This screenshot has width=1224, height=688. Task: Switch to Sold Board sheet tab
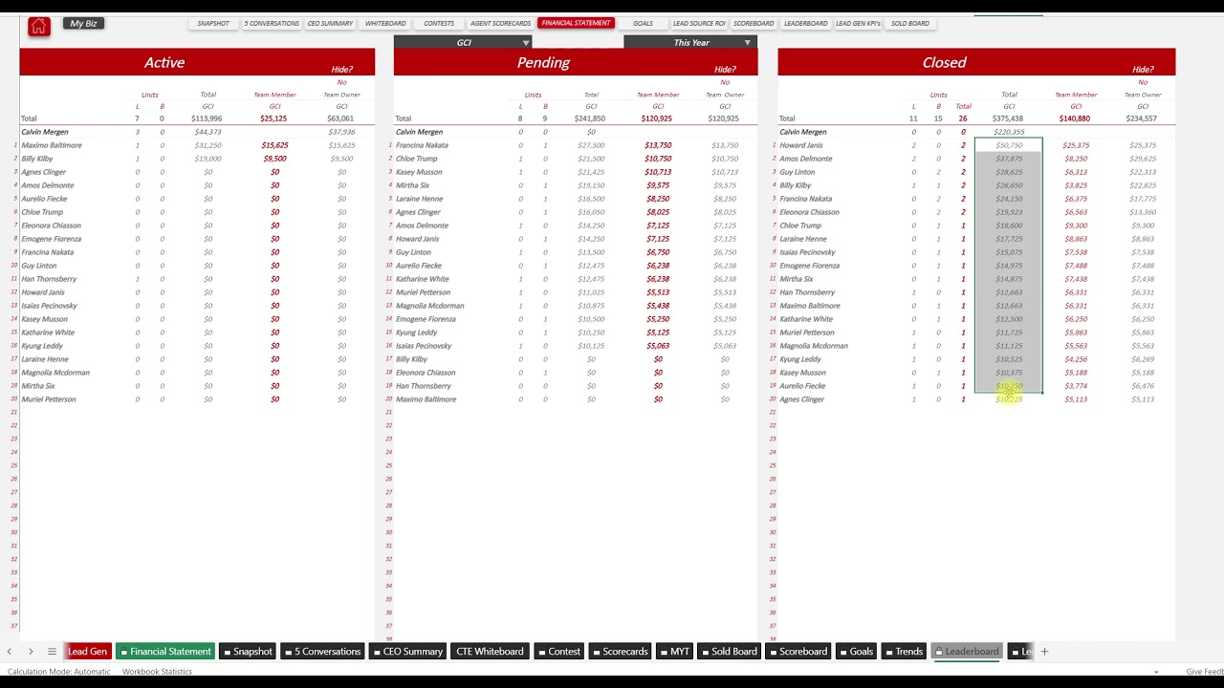click(729, 652)
